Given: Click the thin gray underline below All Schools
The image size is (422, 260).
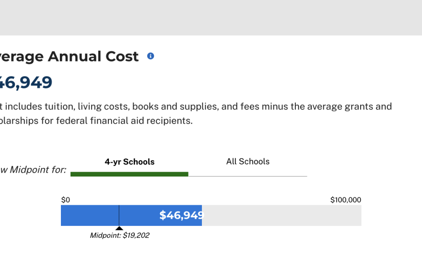Looking at the screenshot, I should (x=247, y=176).
